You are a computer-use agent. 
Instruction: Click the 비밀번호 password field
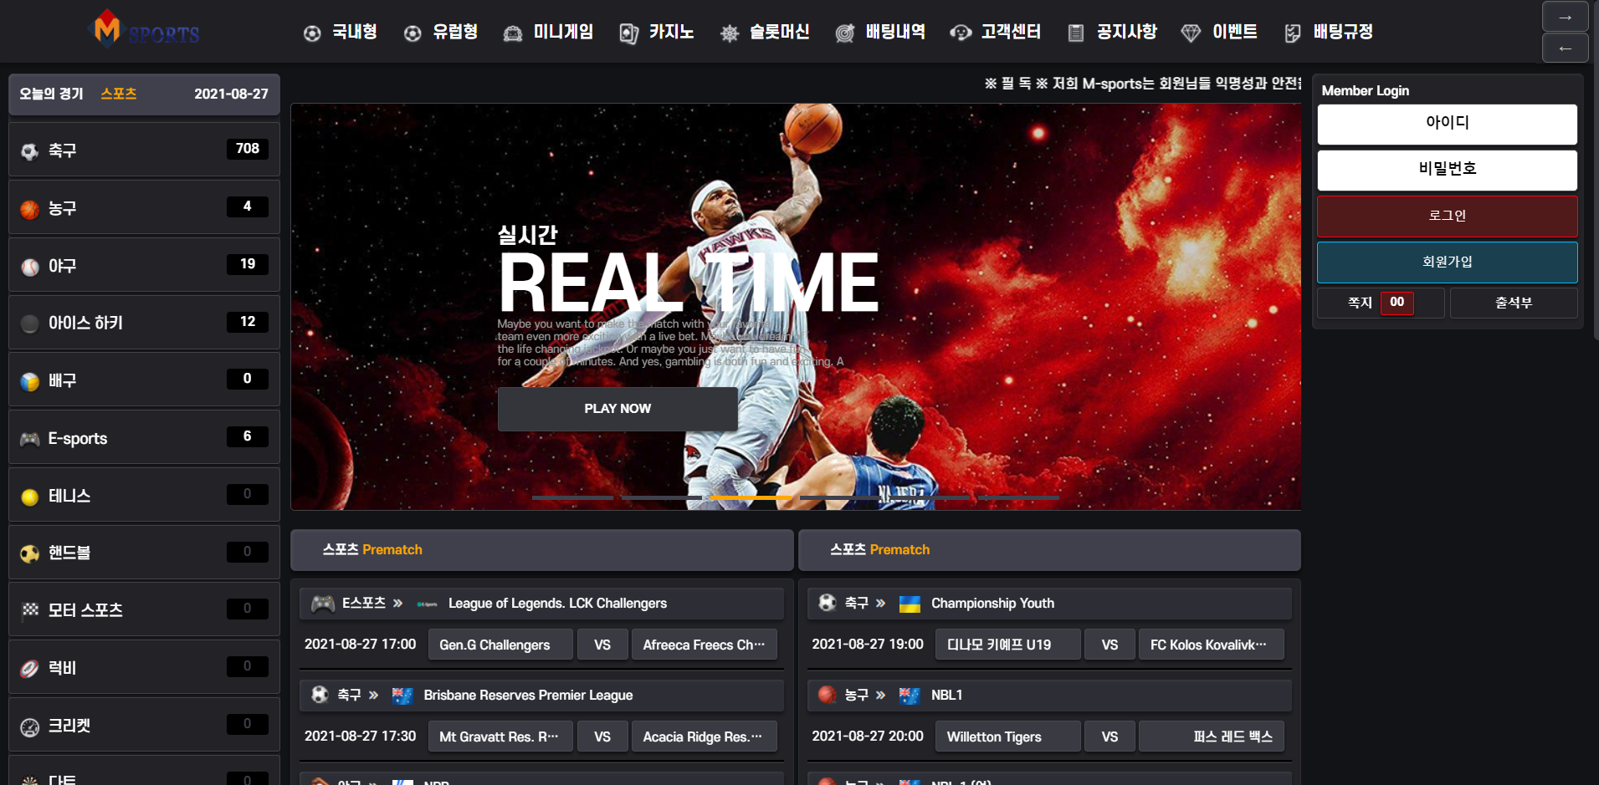pyautogui.click(x=1447, y=170)
